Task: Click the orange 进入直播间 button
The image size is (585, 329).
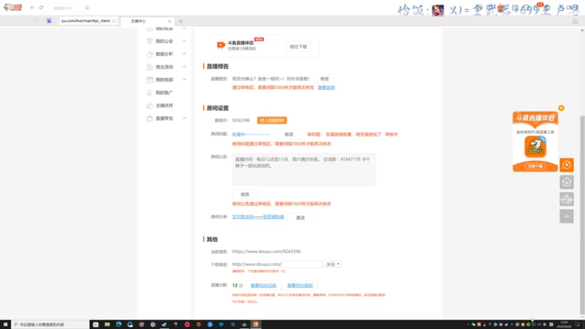Action: (272, 121)
